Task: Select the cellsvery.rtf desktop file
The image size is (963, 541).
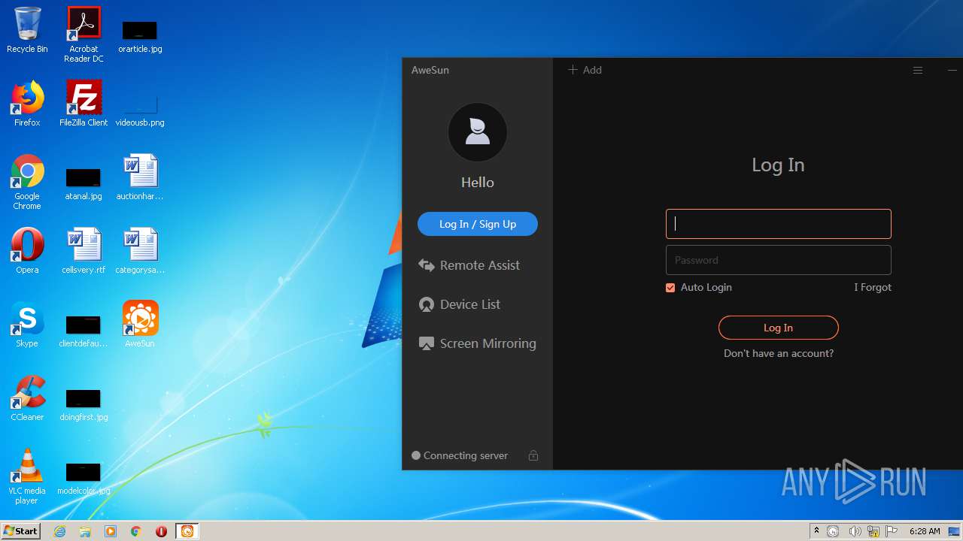Action: (84, 251)
